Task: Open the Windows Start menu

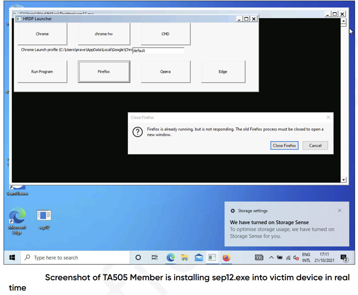Action: (x=12, y=258)
